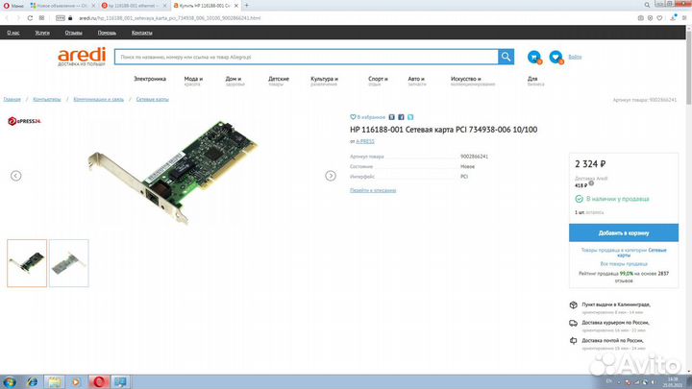The height and width of the screenshot is (389, 692).
Task: Click the tab search magnifier icon
Action: [x=647, y=6]
